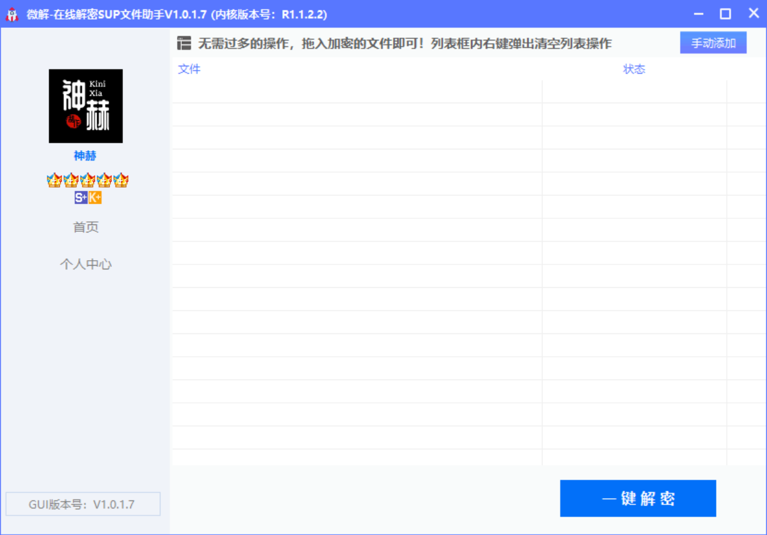
Task: Click the 神赫 avatar image
Action: point(85,106)
